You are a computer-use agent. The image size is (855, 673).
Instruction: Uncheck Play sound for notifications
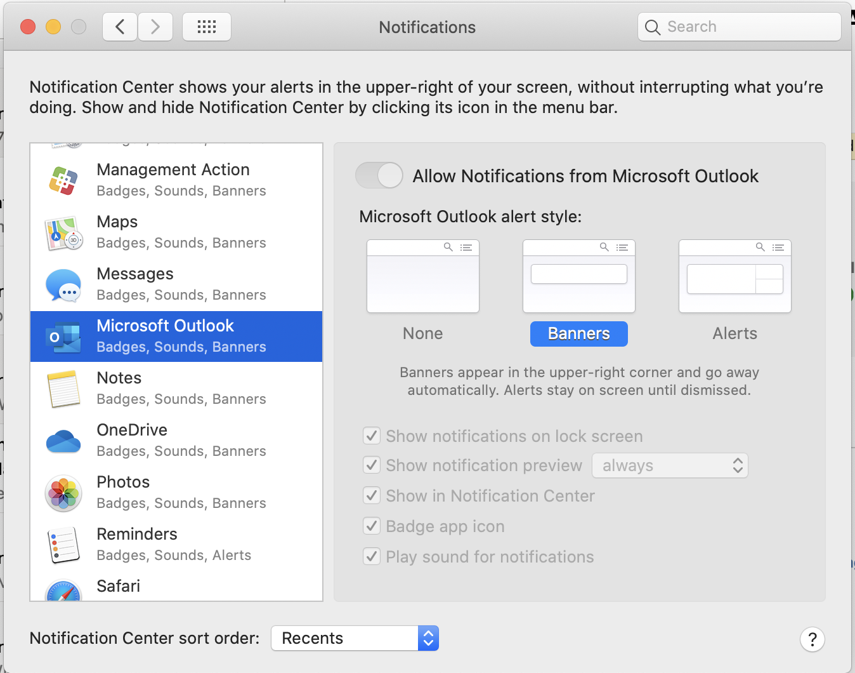(x=372, y=557)
